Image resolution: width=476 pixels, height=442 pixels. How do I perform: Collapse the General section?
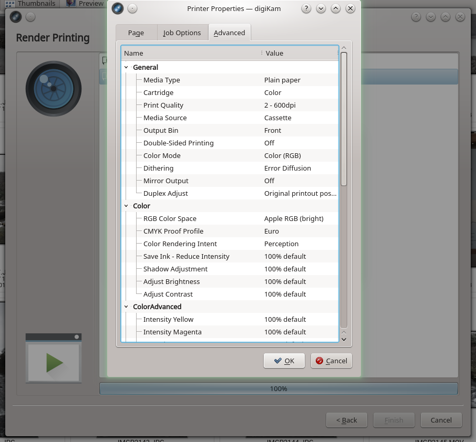point(126,67)
